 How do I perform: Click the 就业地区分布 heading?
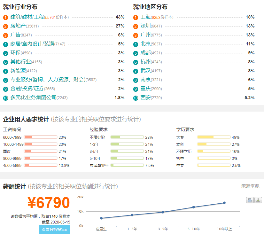(150, 7)
